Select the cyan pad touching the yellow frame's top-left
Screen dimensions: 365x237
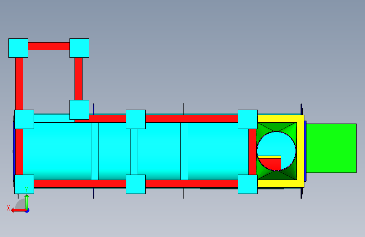coord(248,119)
